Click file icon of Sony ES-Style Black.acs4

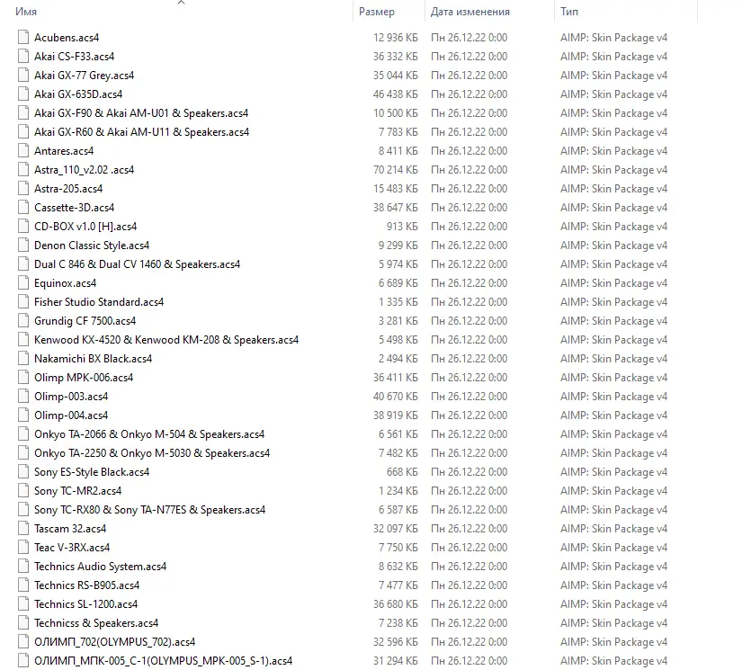pyautogui.click(x=23, y=472)
